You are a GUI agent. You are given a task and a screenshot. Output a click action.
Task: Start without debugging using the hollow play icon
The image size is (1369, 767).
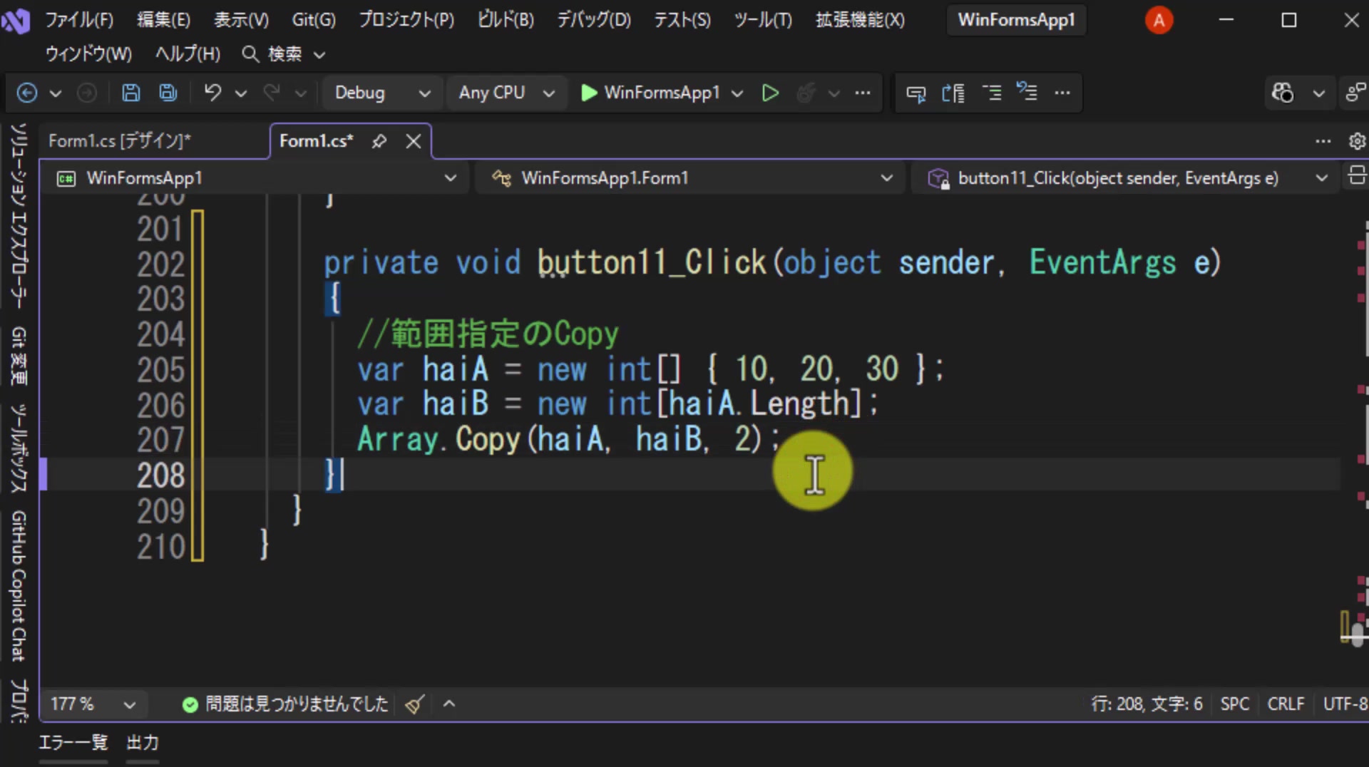coord(770,93)
